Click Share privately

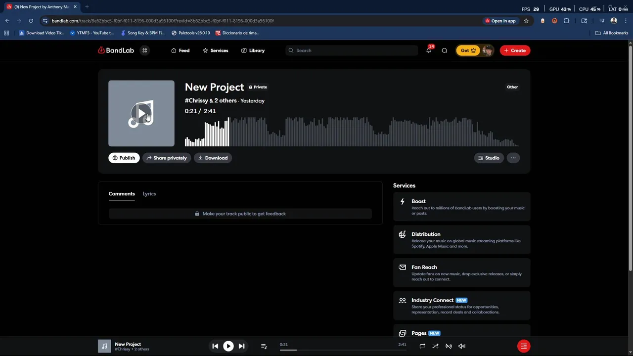pyautogui.click(x=167, y=158)
